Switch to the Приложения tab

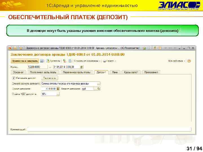(151, 72)
